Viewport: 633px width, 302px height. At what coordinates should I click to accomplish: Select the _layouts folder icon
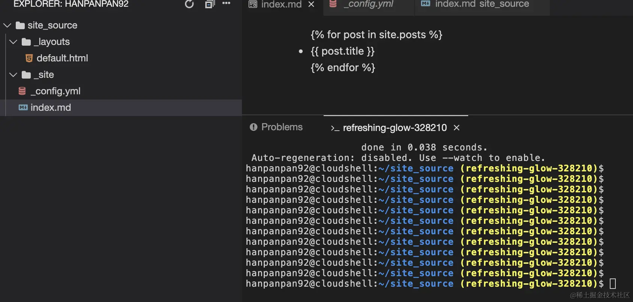coord(26,42)
